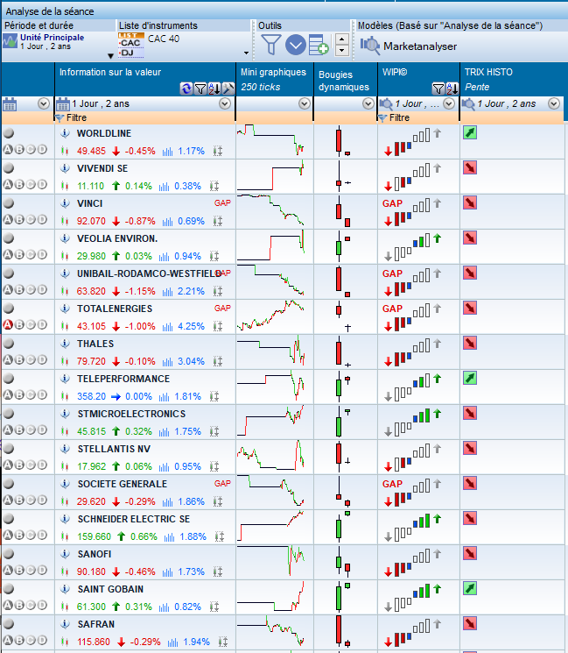Open info icon for VINCI
Image resolution: width=568 pixels, height=653 pixels.
point(65,203)
